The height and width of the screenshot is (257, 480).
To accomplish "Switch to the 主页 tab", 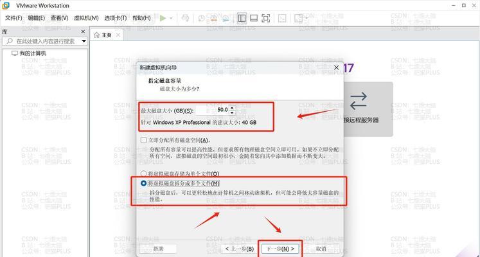I will point(107,35).
